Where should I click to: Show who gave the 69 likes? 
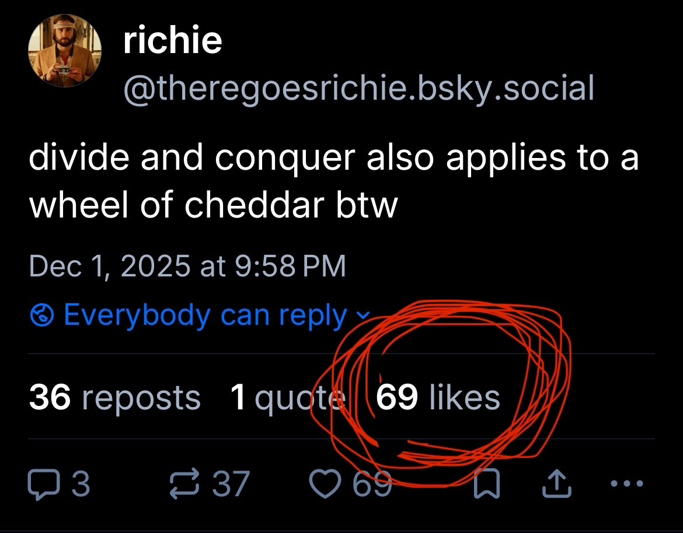438,397
